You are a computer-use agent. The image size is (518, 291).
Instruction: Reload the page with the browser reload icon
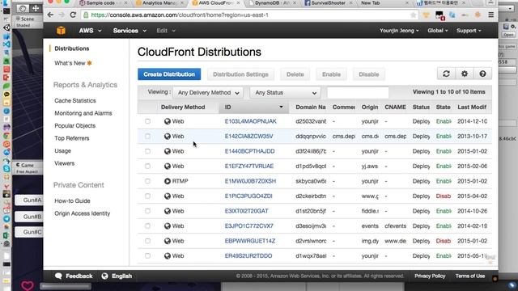73,15
